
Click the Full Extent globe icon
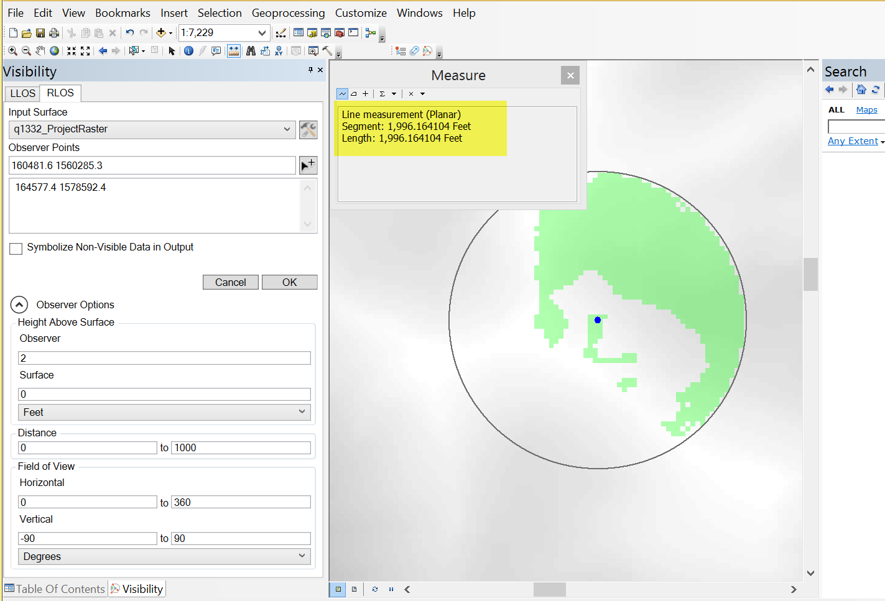click(x=54, y=51)
